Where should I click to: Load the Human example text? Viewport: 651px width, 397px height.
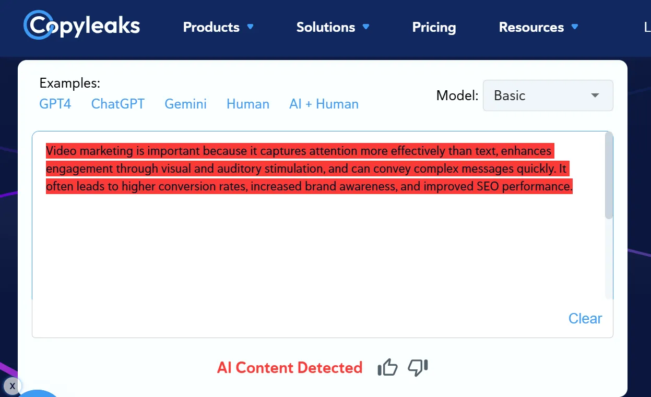(248, 104)
